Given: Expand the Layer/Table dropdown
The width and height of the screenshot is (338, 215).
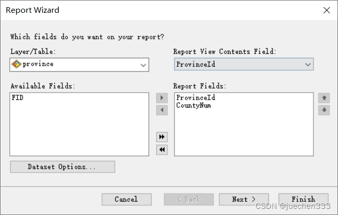Looking at the screenshot, I should coord(143,65).
